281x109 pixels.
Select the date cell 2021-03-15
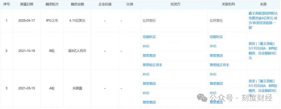point(27,88)
